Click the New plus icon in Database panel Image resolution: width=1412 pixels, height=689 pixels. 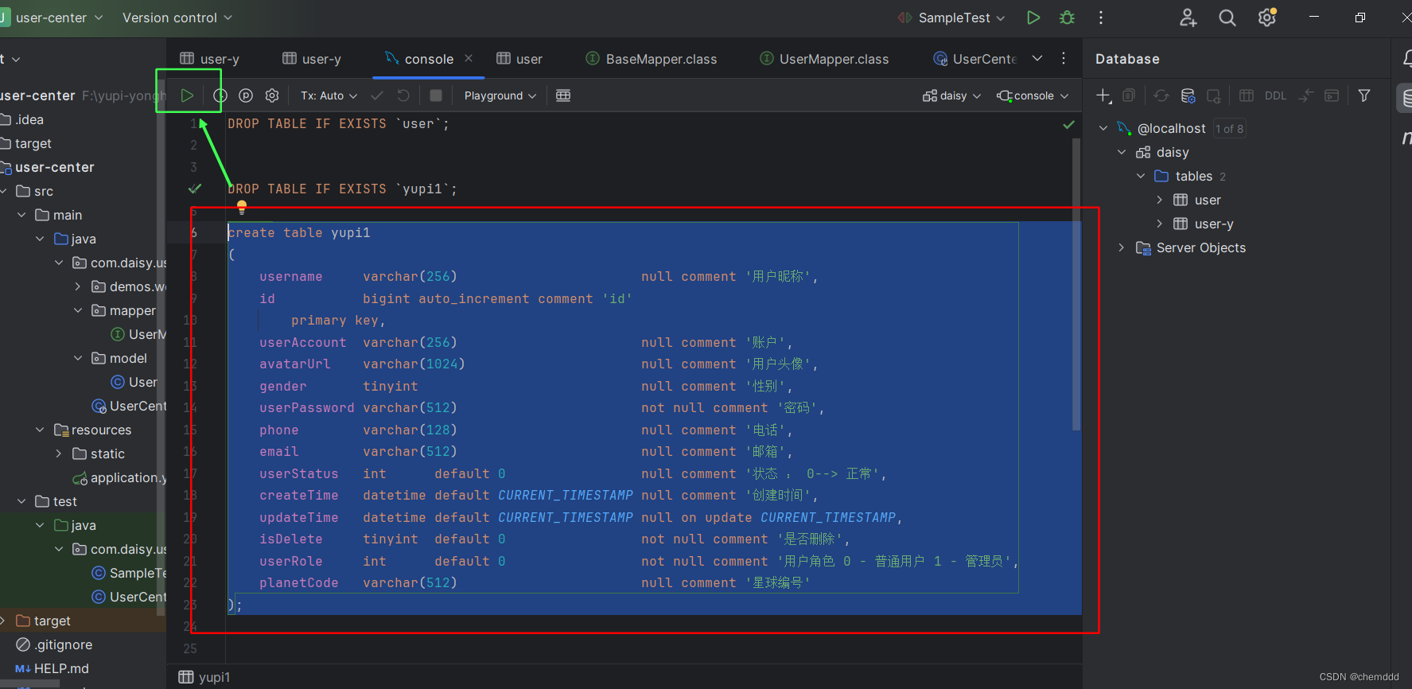(1103, 95)
